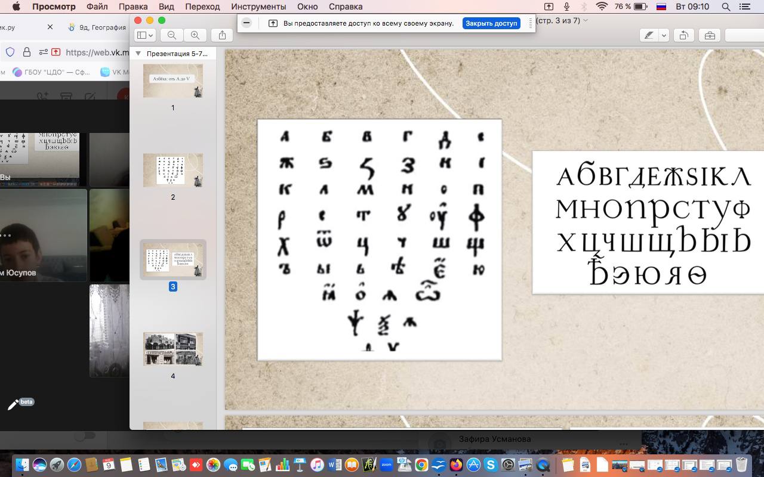Open the Инструменты menu
764x477 pixels.
[x=258, y=7]
